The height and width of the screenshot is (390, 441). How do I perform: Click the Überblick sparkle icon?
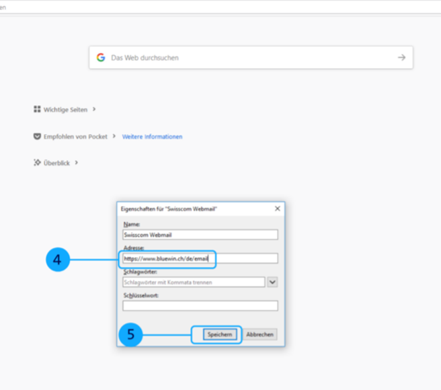coord(37,163)
